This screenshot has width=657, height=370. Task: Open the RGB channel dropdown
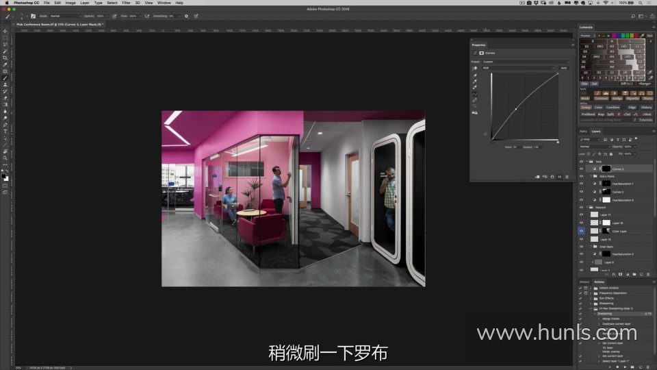518,68
